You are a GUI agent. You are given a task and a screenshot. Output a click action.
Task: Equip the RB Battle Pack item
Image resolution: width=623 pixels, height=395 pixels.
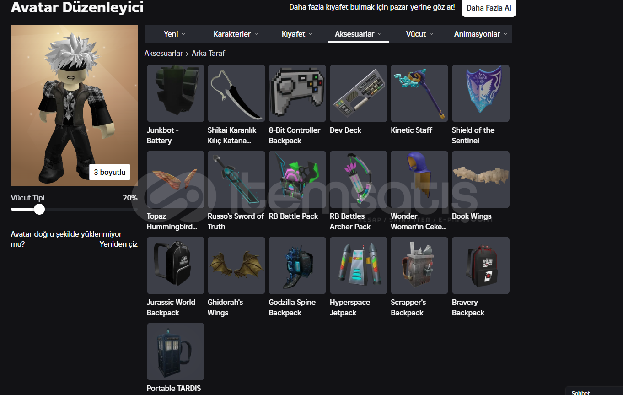point(297,179)
